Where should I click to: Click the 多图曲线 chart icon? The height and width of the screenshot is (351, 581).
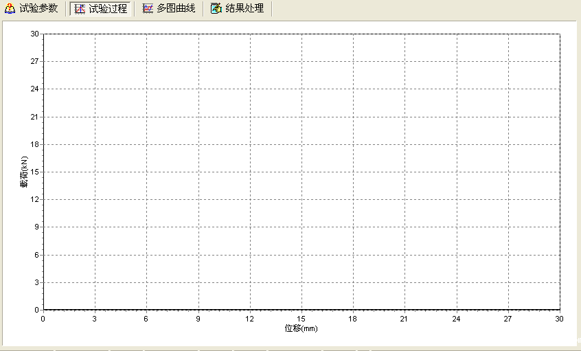[x=148, y=9]
